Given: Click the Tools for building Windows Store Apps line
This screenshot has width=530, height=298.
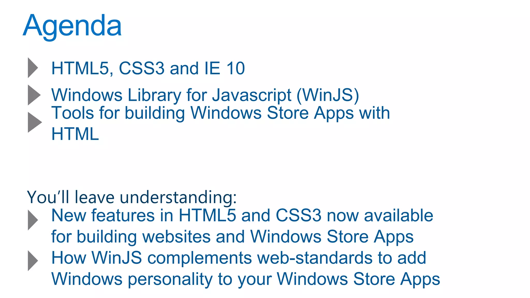Looking at the screenshot, I should [221, 113].
